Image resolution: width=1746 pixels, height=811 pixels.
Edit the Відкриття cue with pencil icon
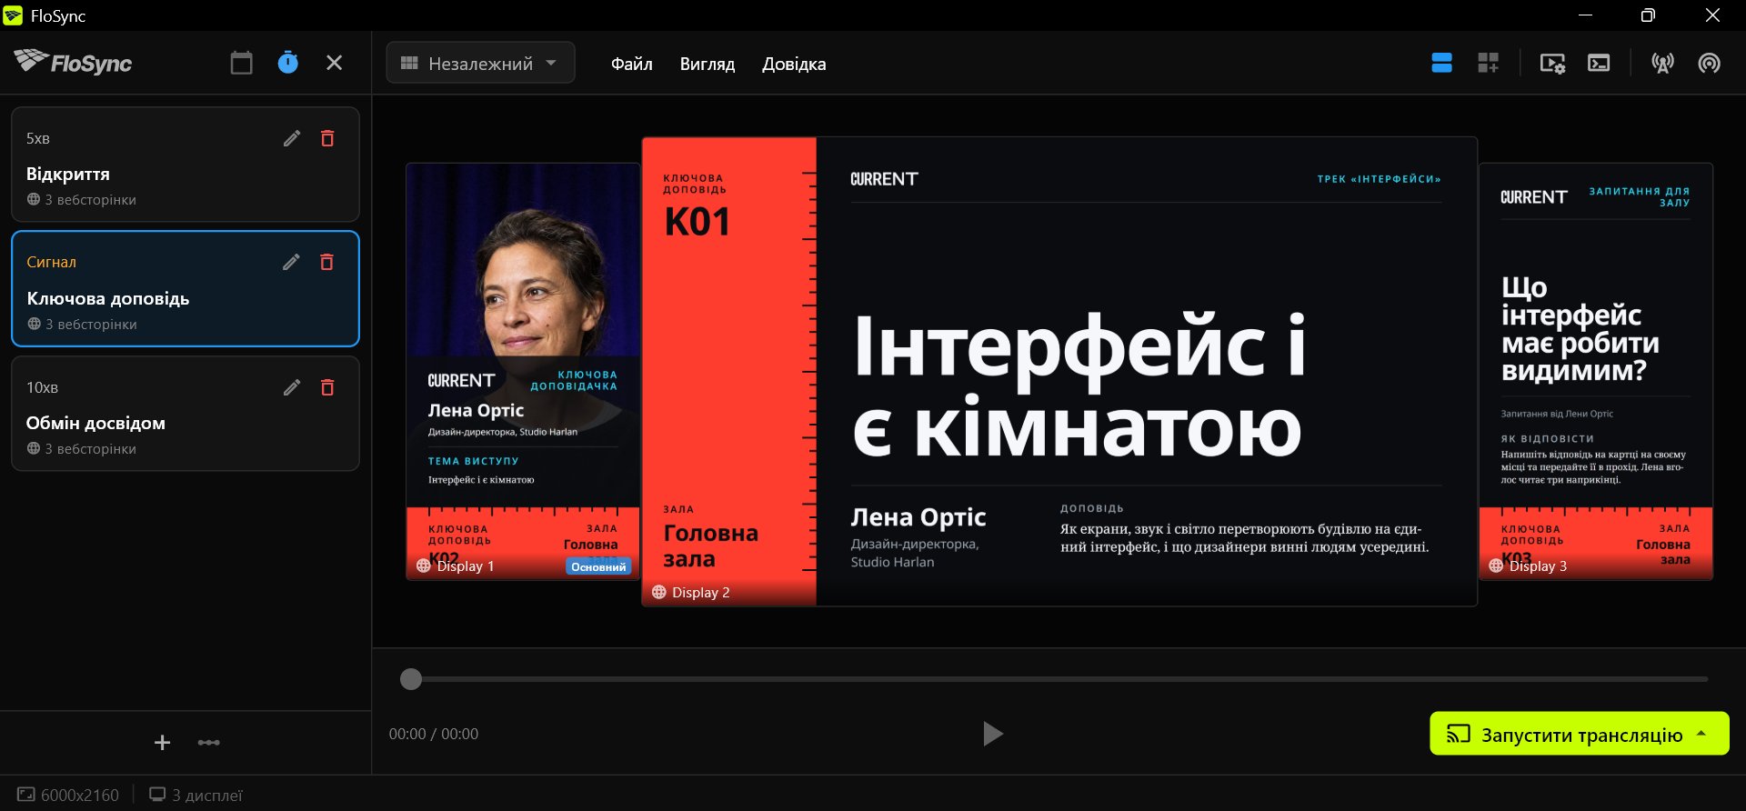click(x=291, y=138)
